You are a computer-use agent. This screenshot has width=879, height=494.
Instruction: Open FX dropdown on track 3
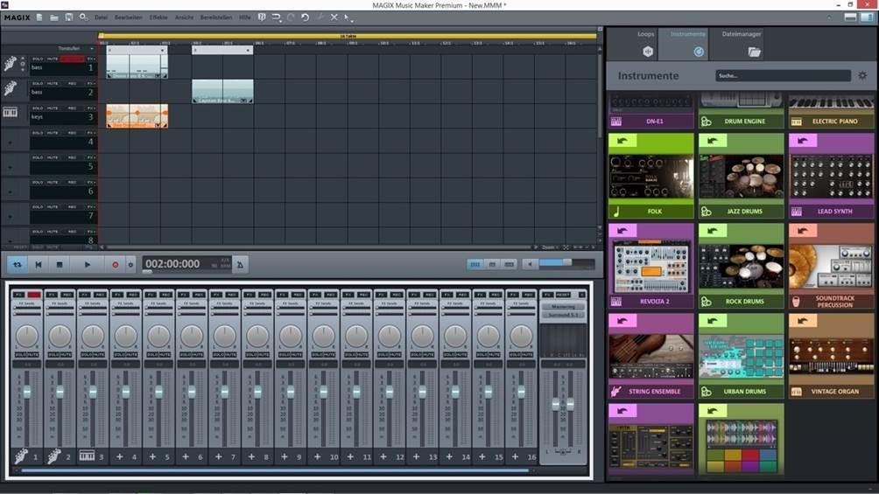point(90,108)
